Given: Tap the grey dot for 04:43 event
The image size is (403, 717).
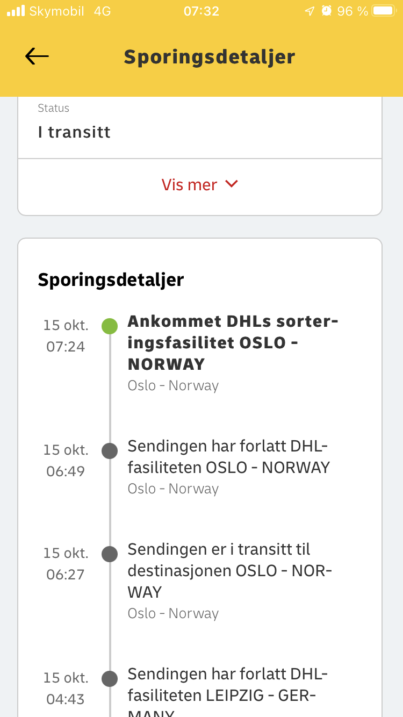Looking at the screenshot, I should [x=110, y=678].
